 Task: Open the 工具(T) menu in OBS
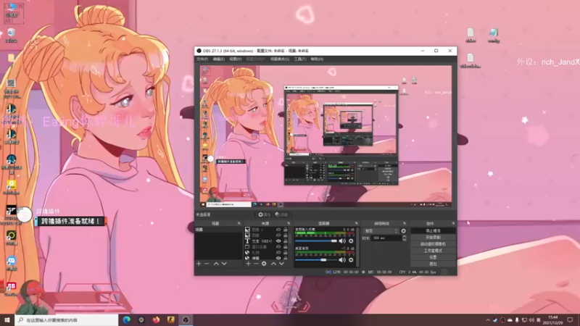(300, 59)
